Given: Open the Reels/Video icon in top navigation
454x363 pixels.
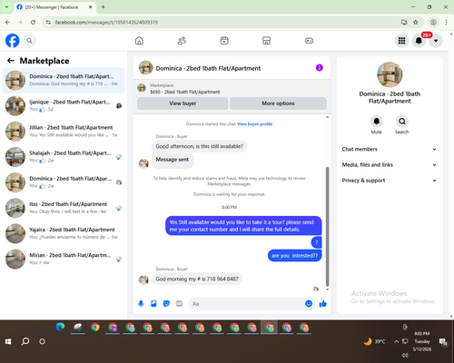Looking at the screenshot, I should [x=224, y=41].
